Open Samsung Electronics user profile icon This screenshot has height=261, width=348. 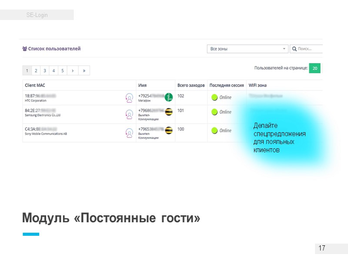pyautogui.click(x=129, y=114)
